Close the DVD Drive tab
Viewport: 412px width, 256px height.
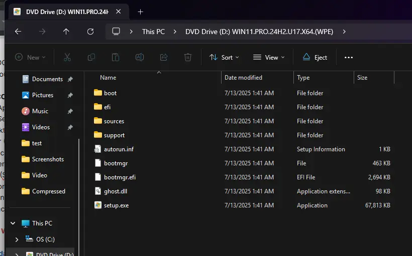tap(119, 12)
